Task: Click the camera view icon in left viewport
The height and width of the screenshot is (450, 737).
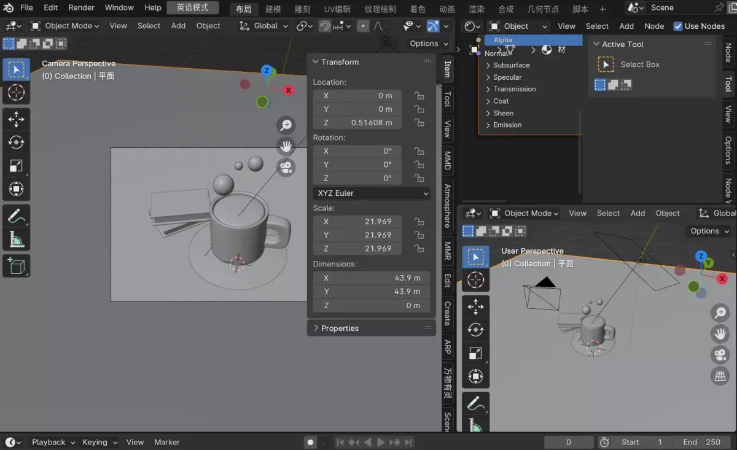Action: (x=286, y=167)
